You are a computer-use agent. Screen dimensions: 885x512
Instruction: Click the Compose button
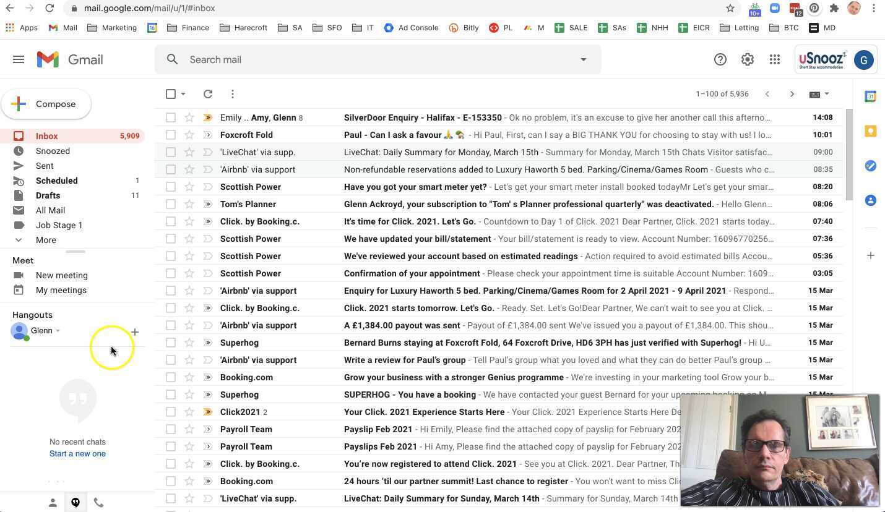[46, 104]
